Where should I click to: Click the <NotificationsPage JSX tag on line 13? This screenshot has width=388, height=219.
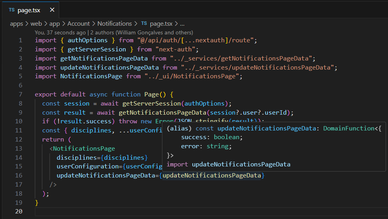click(x=82, y=149)
